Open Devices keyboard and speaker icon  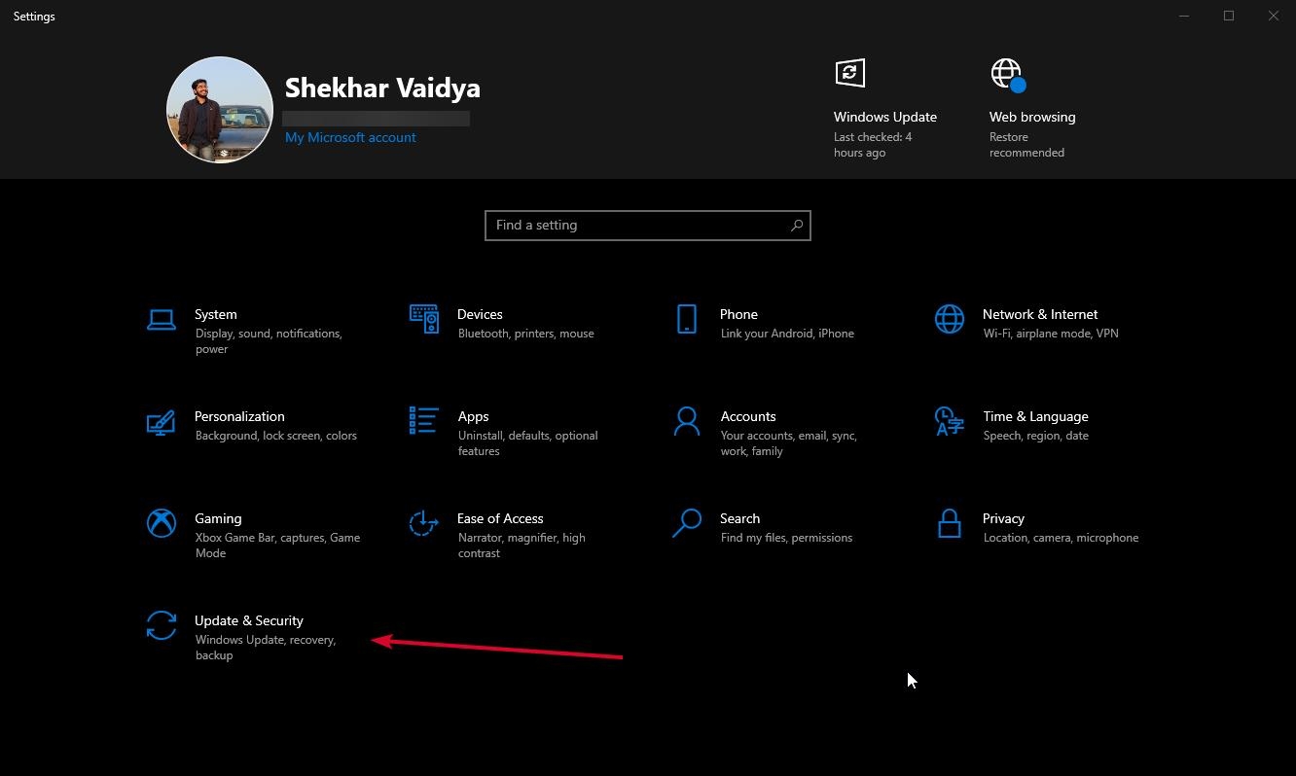(424, 319)
